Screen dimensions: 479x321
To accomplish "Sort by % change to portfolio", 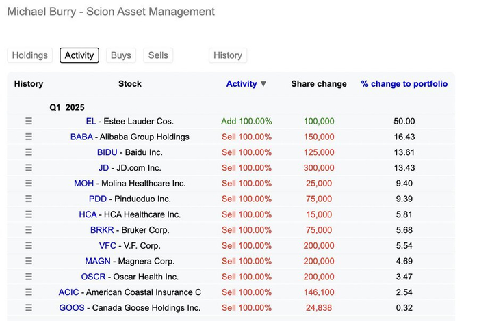I will (404, 84).
